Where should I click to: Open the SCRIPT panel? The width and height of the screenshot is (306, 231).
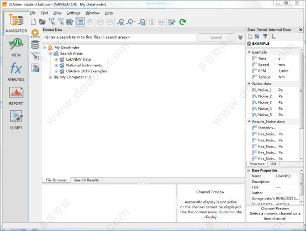pyautogui.click(x=16, y=120)
